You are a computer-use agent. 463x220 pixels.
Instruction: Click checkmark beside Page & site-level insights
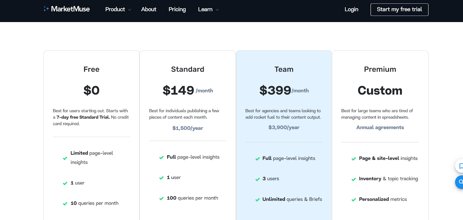click(x=354, y=159)
